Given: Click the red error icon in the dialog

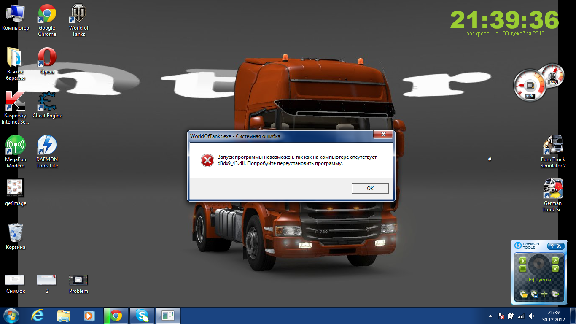Looking at the screenshot, I should pyautogui.click(x=207, y=160).
